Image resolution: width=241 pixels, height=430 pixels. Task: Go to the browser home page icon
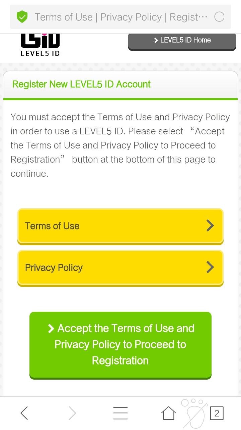pyautogui.click(x=169, y=413)
